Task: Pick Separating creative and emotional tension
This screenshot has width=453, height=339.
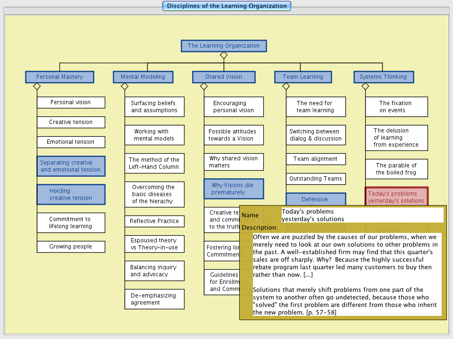Action: click(71, 166)
